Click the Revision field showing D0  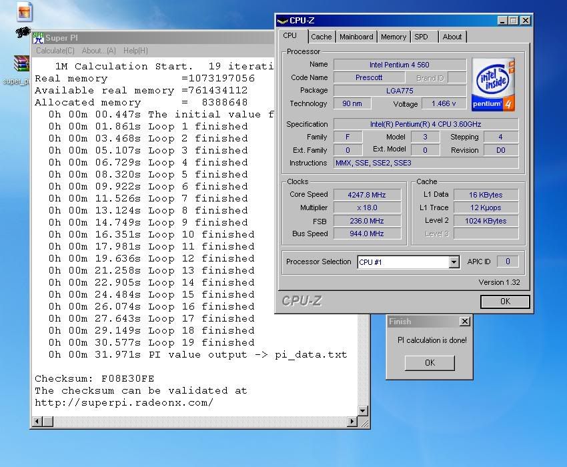click(500, 150)
